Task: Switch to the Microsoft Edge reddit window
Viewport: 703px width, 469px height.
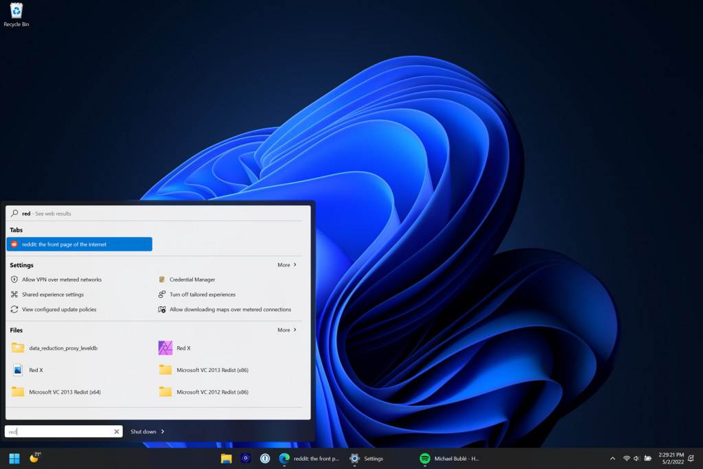Action: 309,458
